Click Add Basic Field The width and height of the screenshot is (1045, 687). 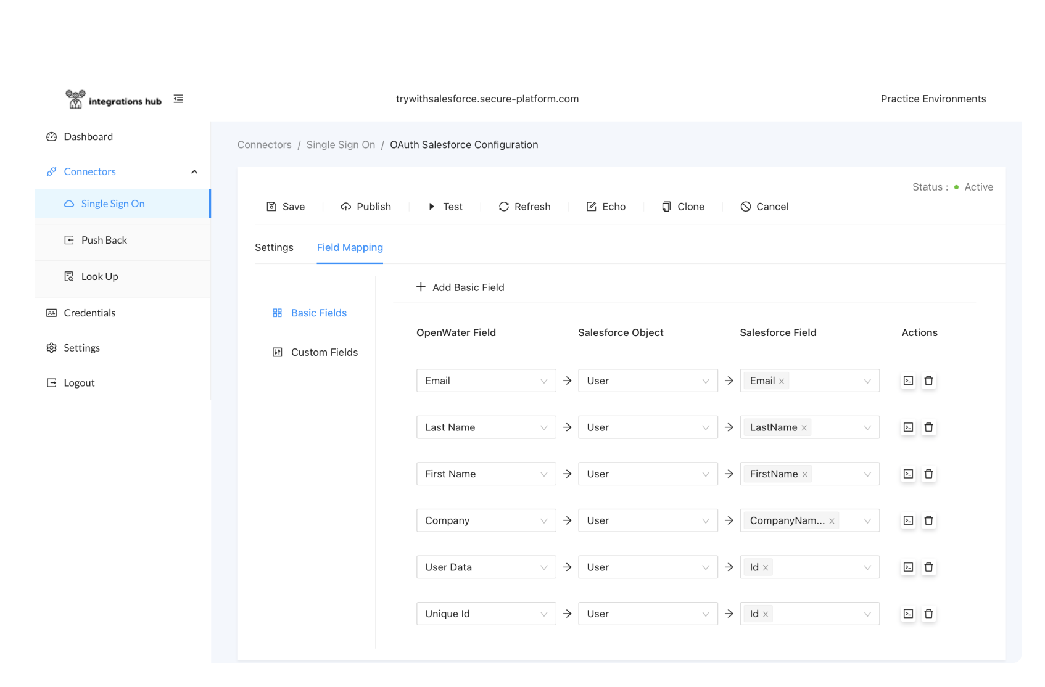click(460, 287)
